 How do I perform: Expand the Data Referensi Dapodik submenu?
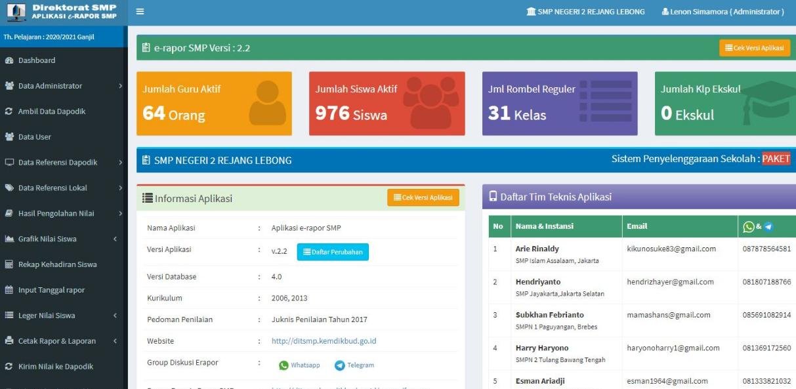pos(120,163)
